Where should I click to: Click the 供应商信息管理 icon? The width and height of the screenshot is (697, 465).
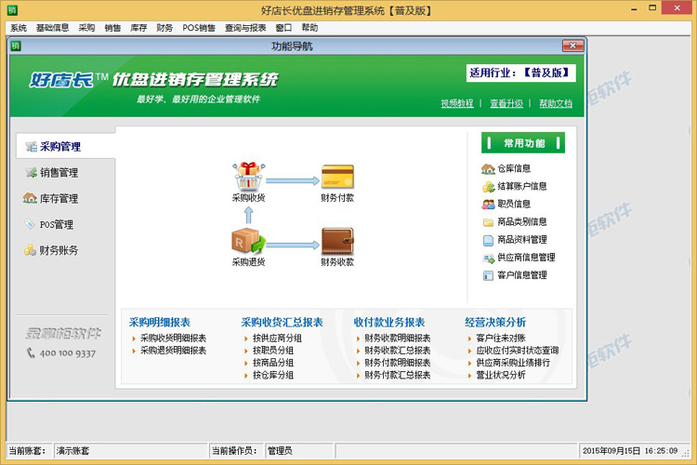pos(489,259)
